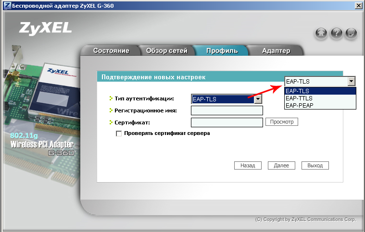The image size is (365, 232).
Task: Go to the Адаптер tab
Action: pos(276,51)
